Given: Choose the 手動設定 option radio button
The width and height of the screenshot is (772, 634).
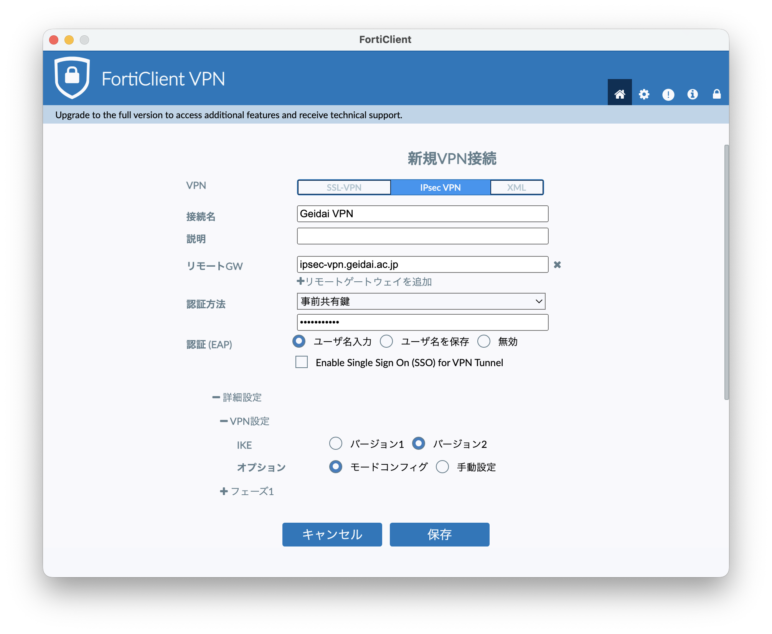Looking at the screenshot, I should tap(442, 467).
